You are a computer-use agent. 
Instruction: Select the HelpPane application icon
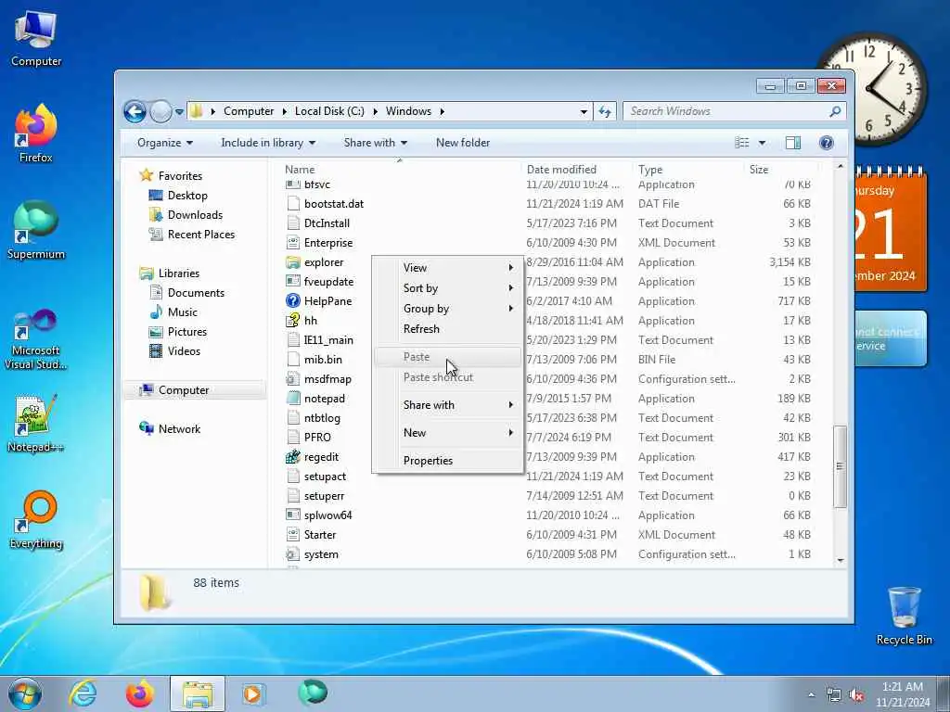coord(293,301)
